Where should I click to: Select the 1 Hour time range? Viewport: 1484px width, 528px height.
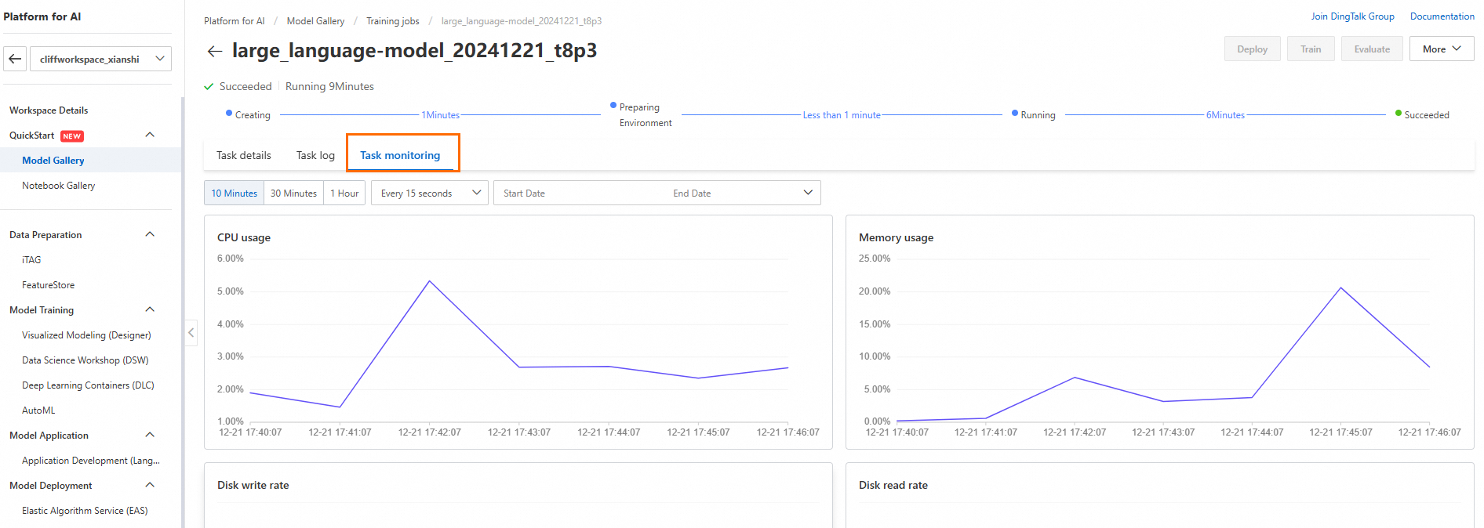point(344,193)
